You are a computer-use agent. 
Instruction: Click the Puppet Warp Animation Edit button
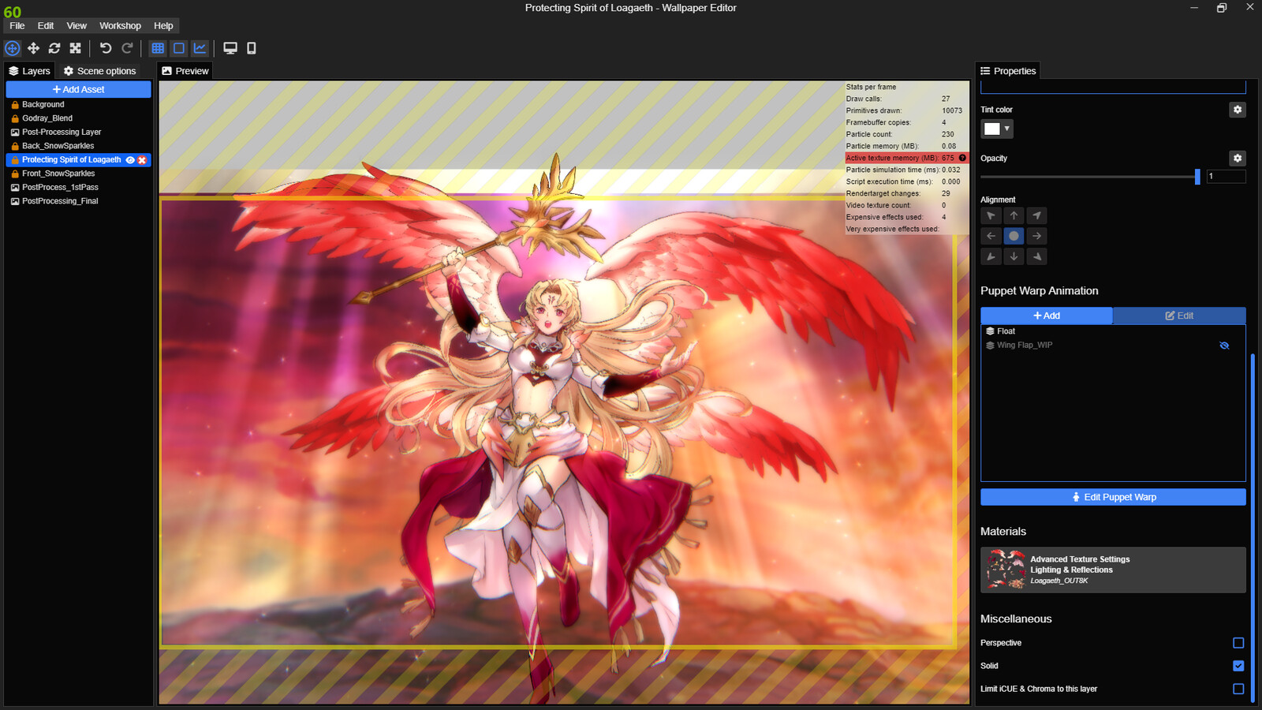[1179, 316]
